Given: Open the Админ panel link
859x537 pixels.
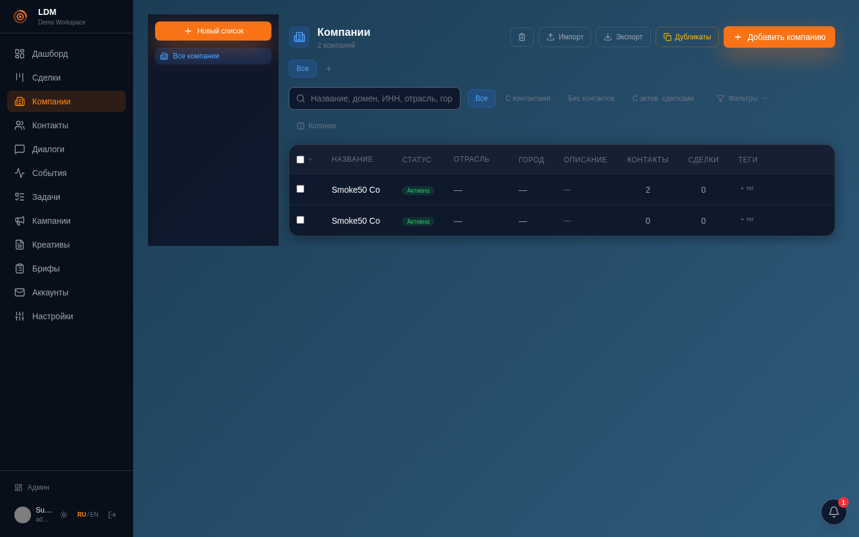Looking at the screenshot, I should (32, 487).
